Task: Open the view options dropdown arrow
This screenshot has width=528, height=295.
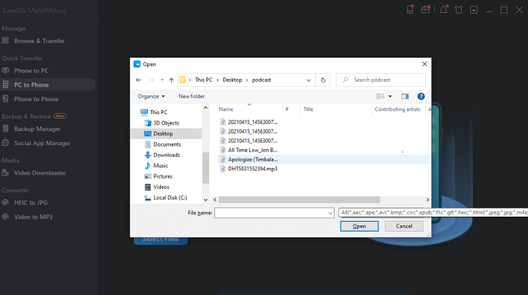Action: [390, 97]
